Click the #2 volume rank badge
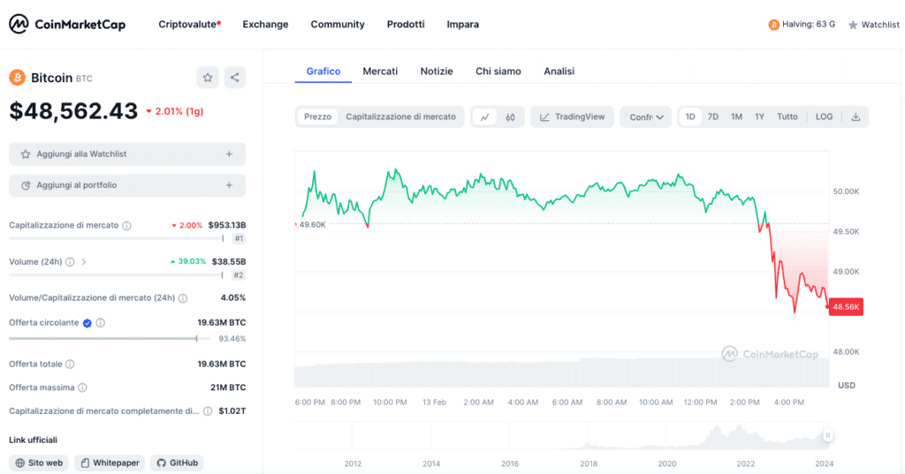The height and width of the screenshot is (474, 905). (x=239, y=275)
